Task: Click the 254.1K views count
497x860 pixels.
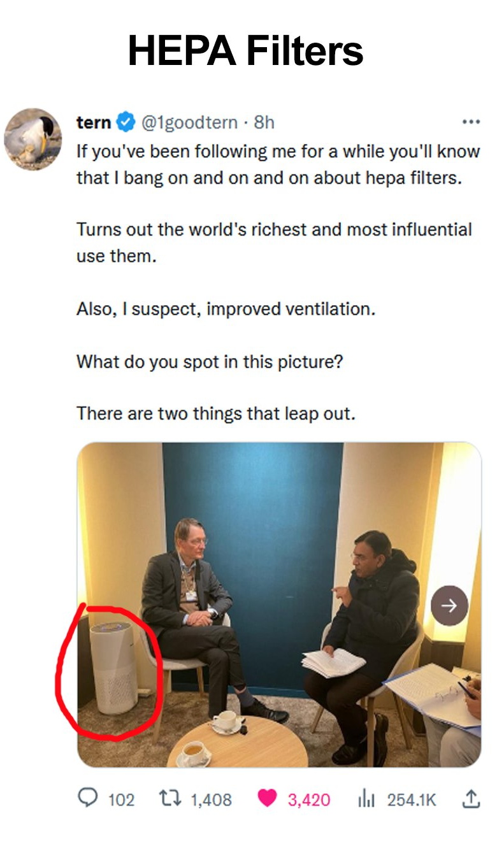Action: tap(412, 799)
